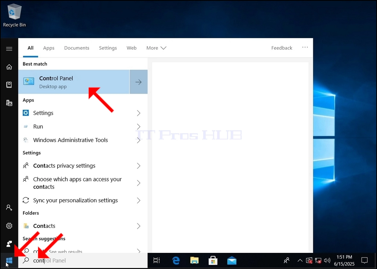Open the More dropdown filter
Screen dimensions: 377x269
156,48
